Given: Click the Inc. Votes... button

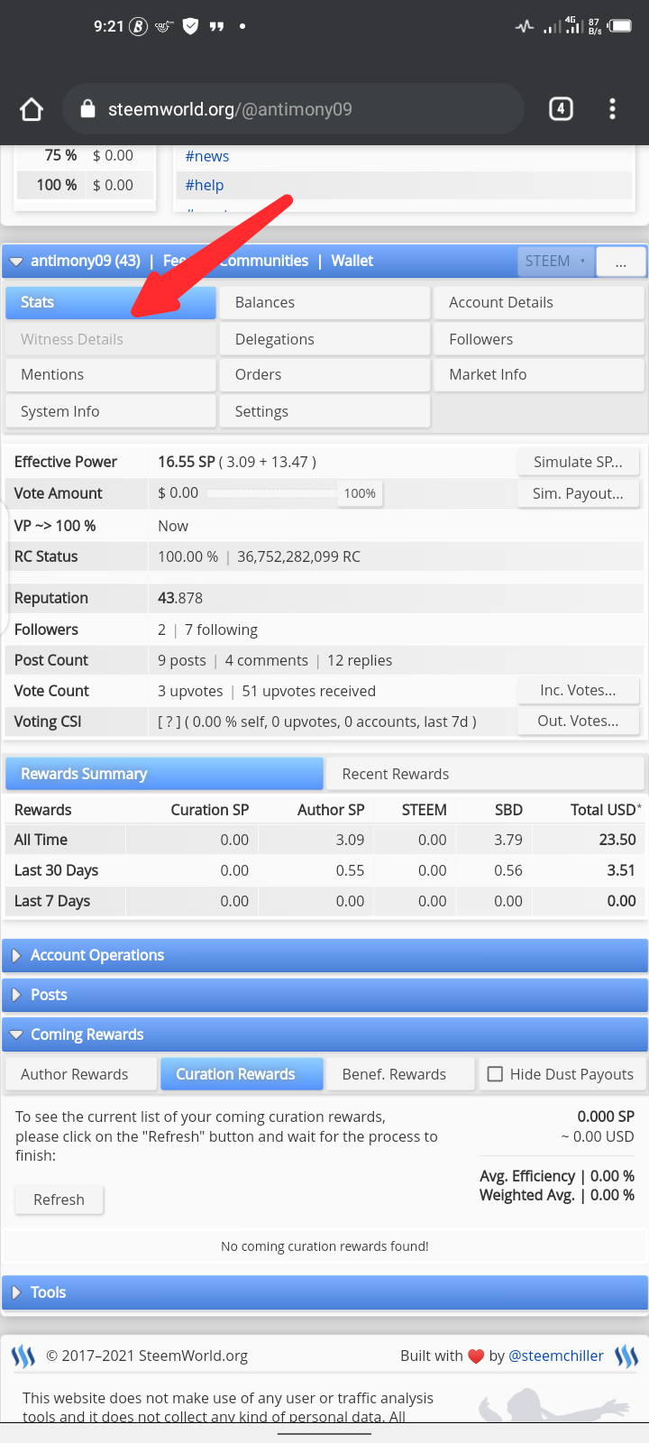Looking at the screenshot, I should 578,690.
